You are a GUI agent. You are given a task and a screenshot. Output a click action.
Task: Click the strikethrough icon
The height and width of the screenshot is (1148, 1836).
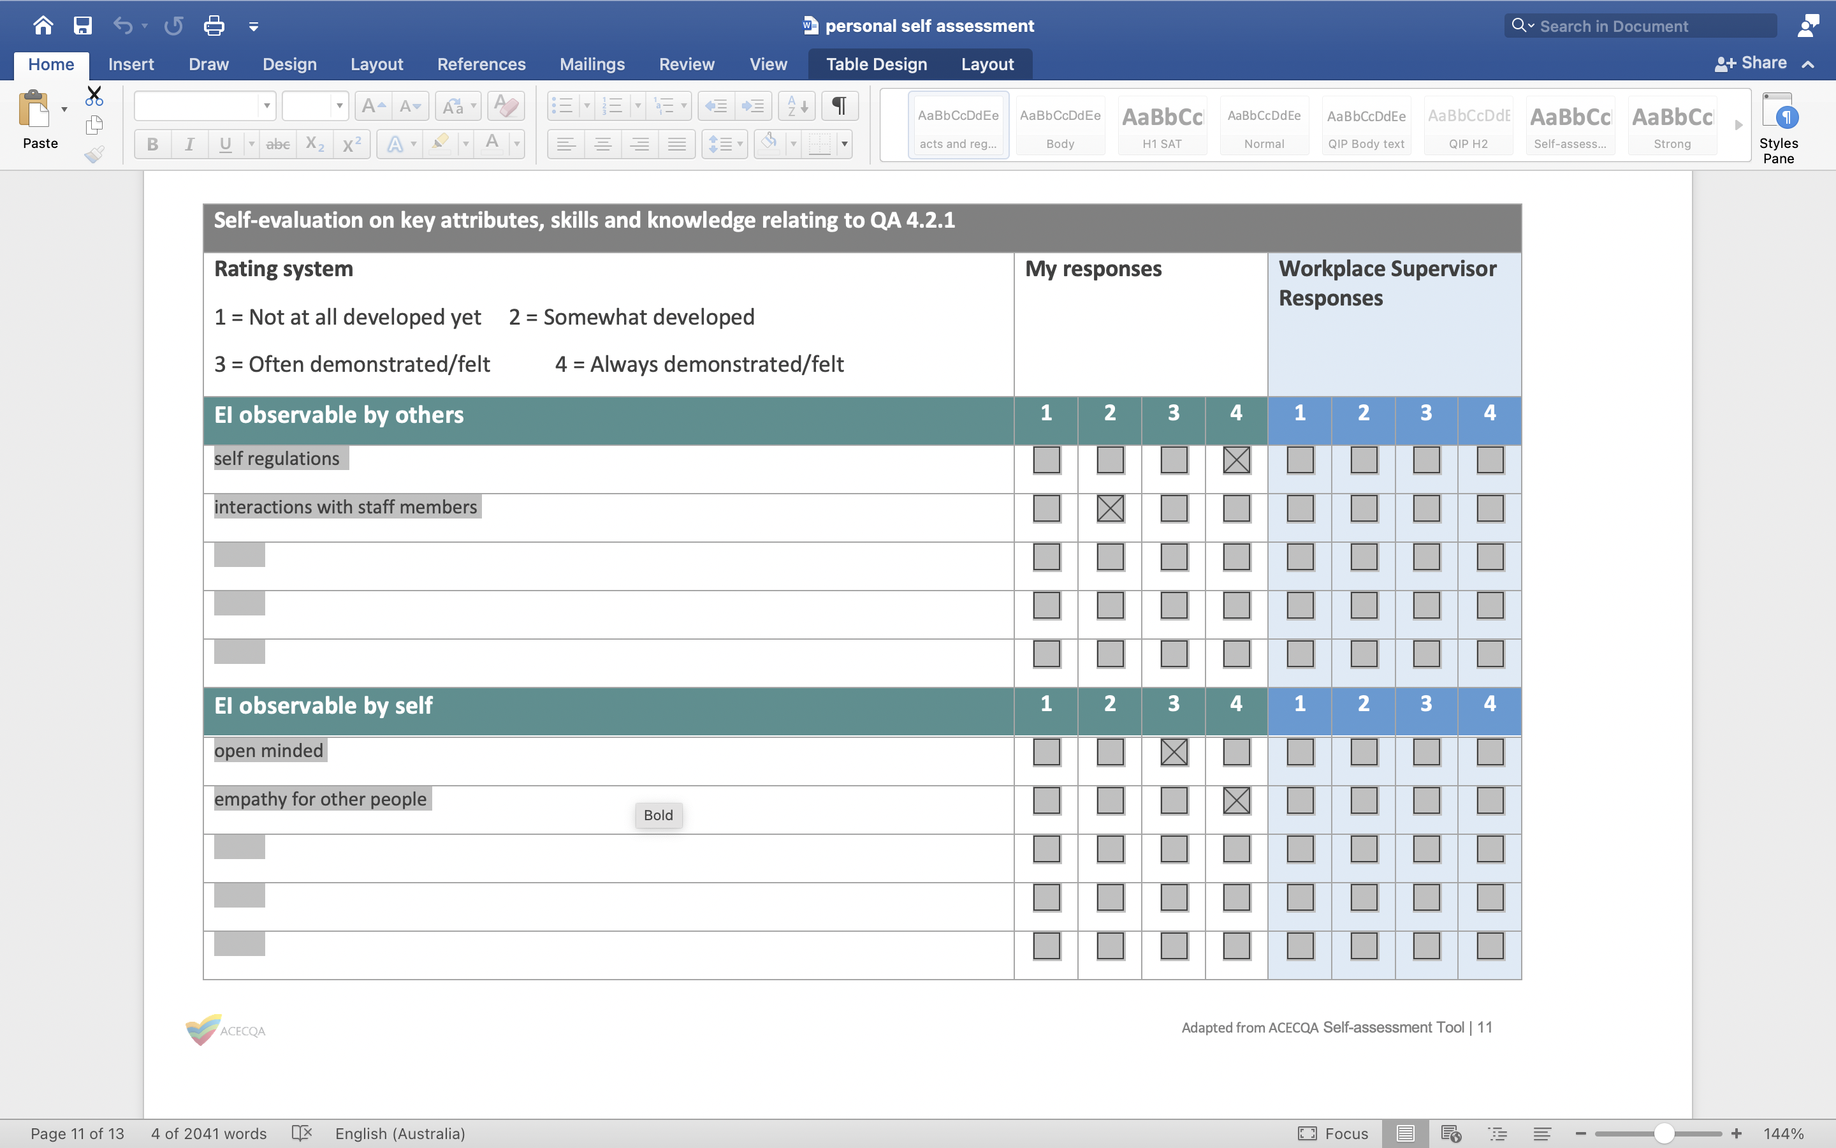pos(277,143)
